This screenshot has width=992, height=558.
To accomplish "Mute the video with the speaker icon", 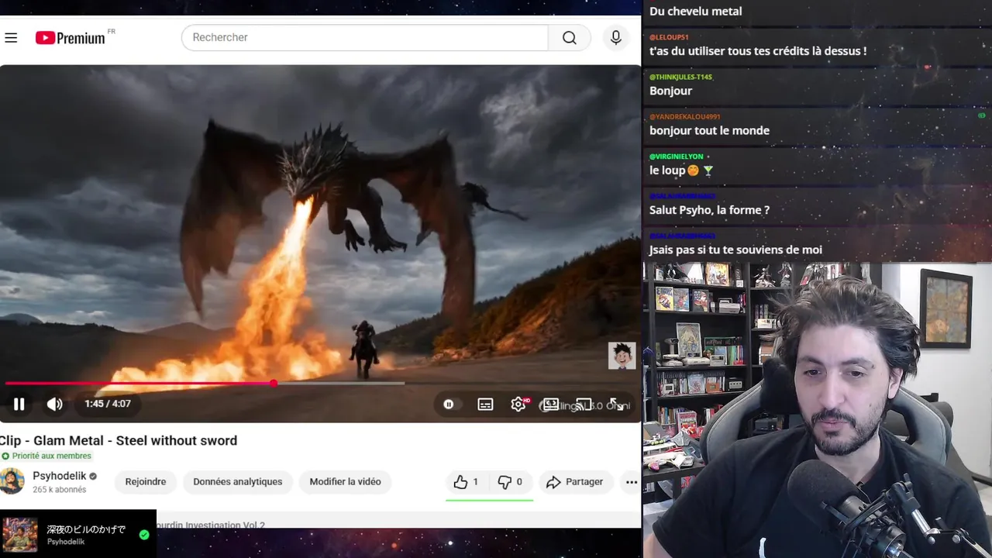I will [x=54, y=404].
